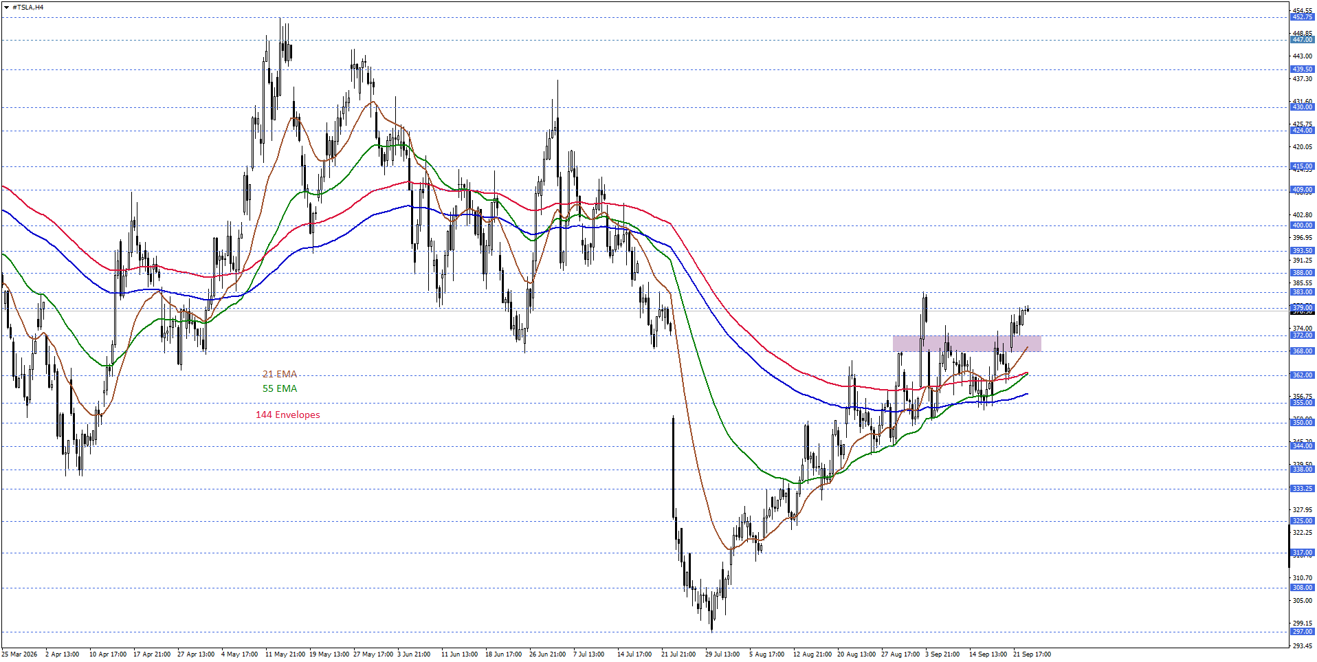Click the 5 Aug 17:00 time label
This screenshot has height=662, width=1317.
pyautogui.click(x=767, y=654)
